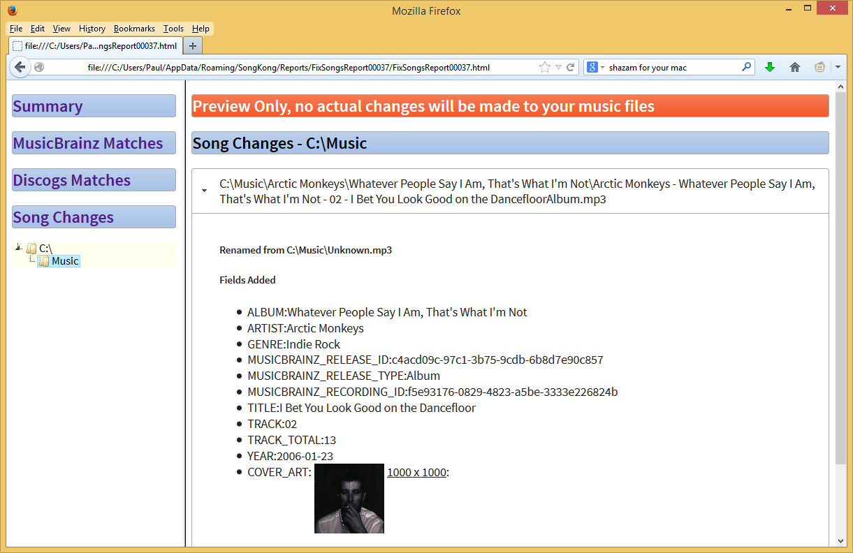Image resolution: width=853 pixels, height=553 pixels.
Task: Click MUSICBRAINZ_RELEASE_TYPE:Album line
Action: (344, 376)
